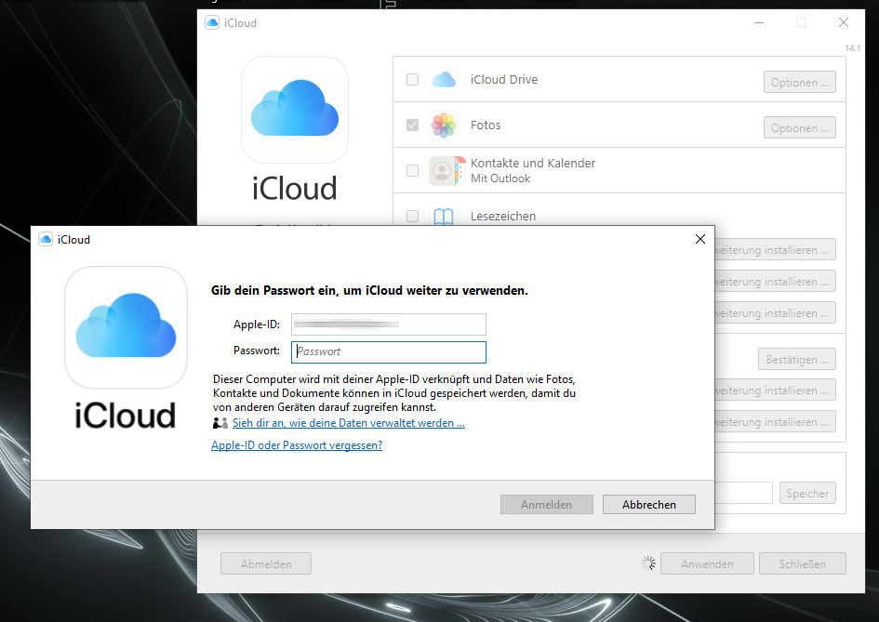Screen dimensions: 879x622
Task: Open 'Sieh dir an, wie deine Daten verwaltet werden' link
Action: pos(349,423)
